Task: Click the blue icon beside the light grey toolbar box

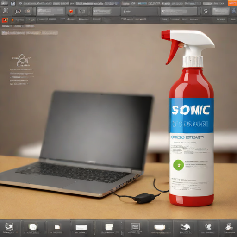Action: coord(234,11)
